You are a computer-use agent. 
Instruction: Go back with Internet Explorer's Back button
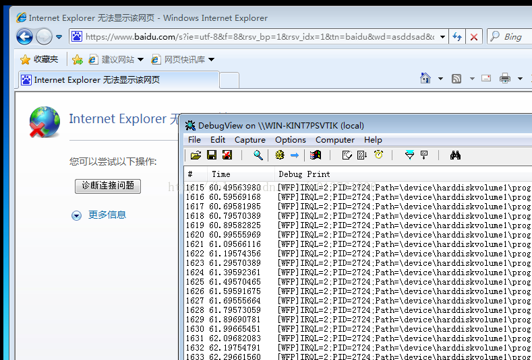click(x=24, y=36)
